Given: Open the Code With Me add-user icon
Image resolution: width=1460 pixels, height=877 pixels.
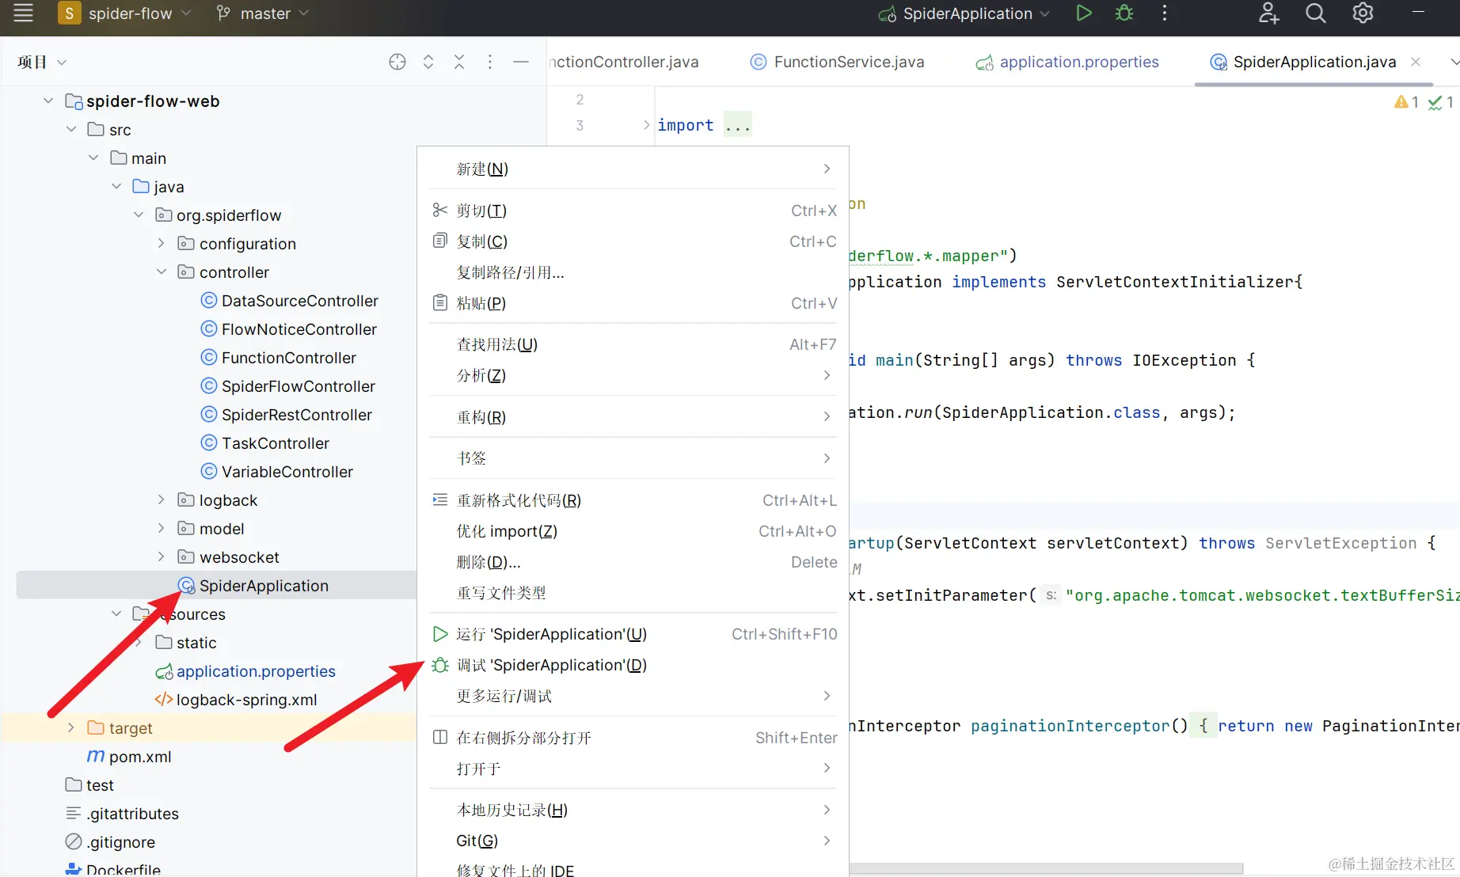Looking at the screenshot, I should tap(1268, 13).
